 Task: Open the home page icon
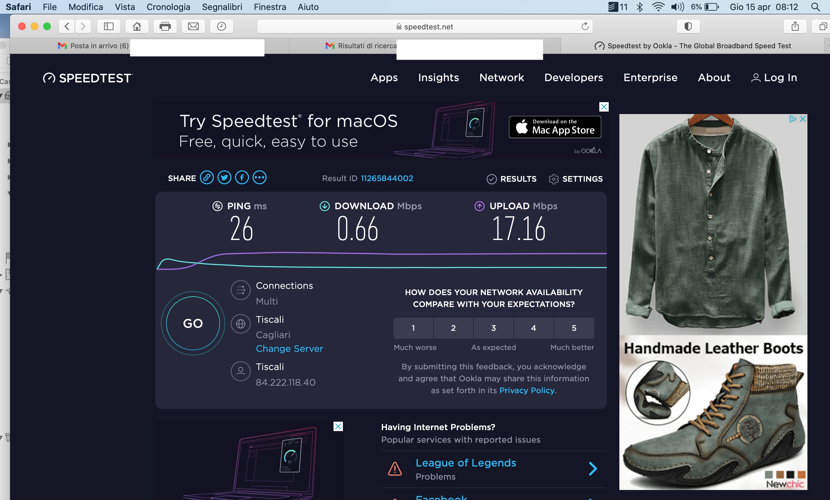137,26
